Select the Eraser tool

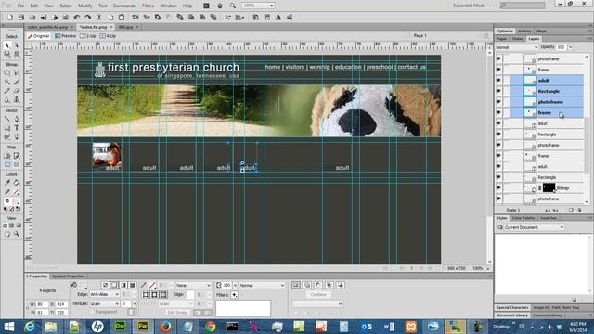tap(17, 91)
